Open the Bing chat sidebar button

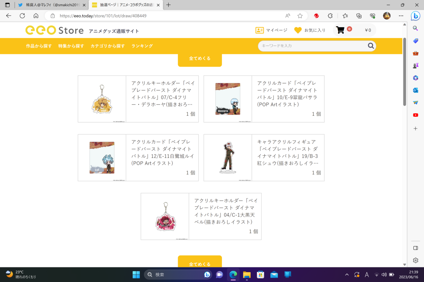click(416, 16)
